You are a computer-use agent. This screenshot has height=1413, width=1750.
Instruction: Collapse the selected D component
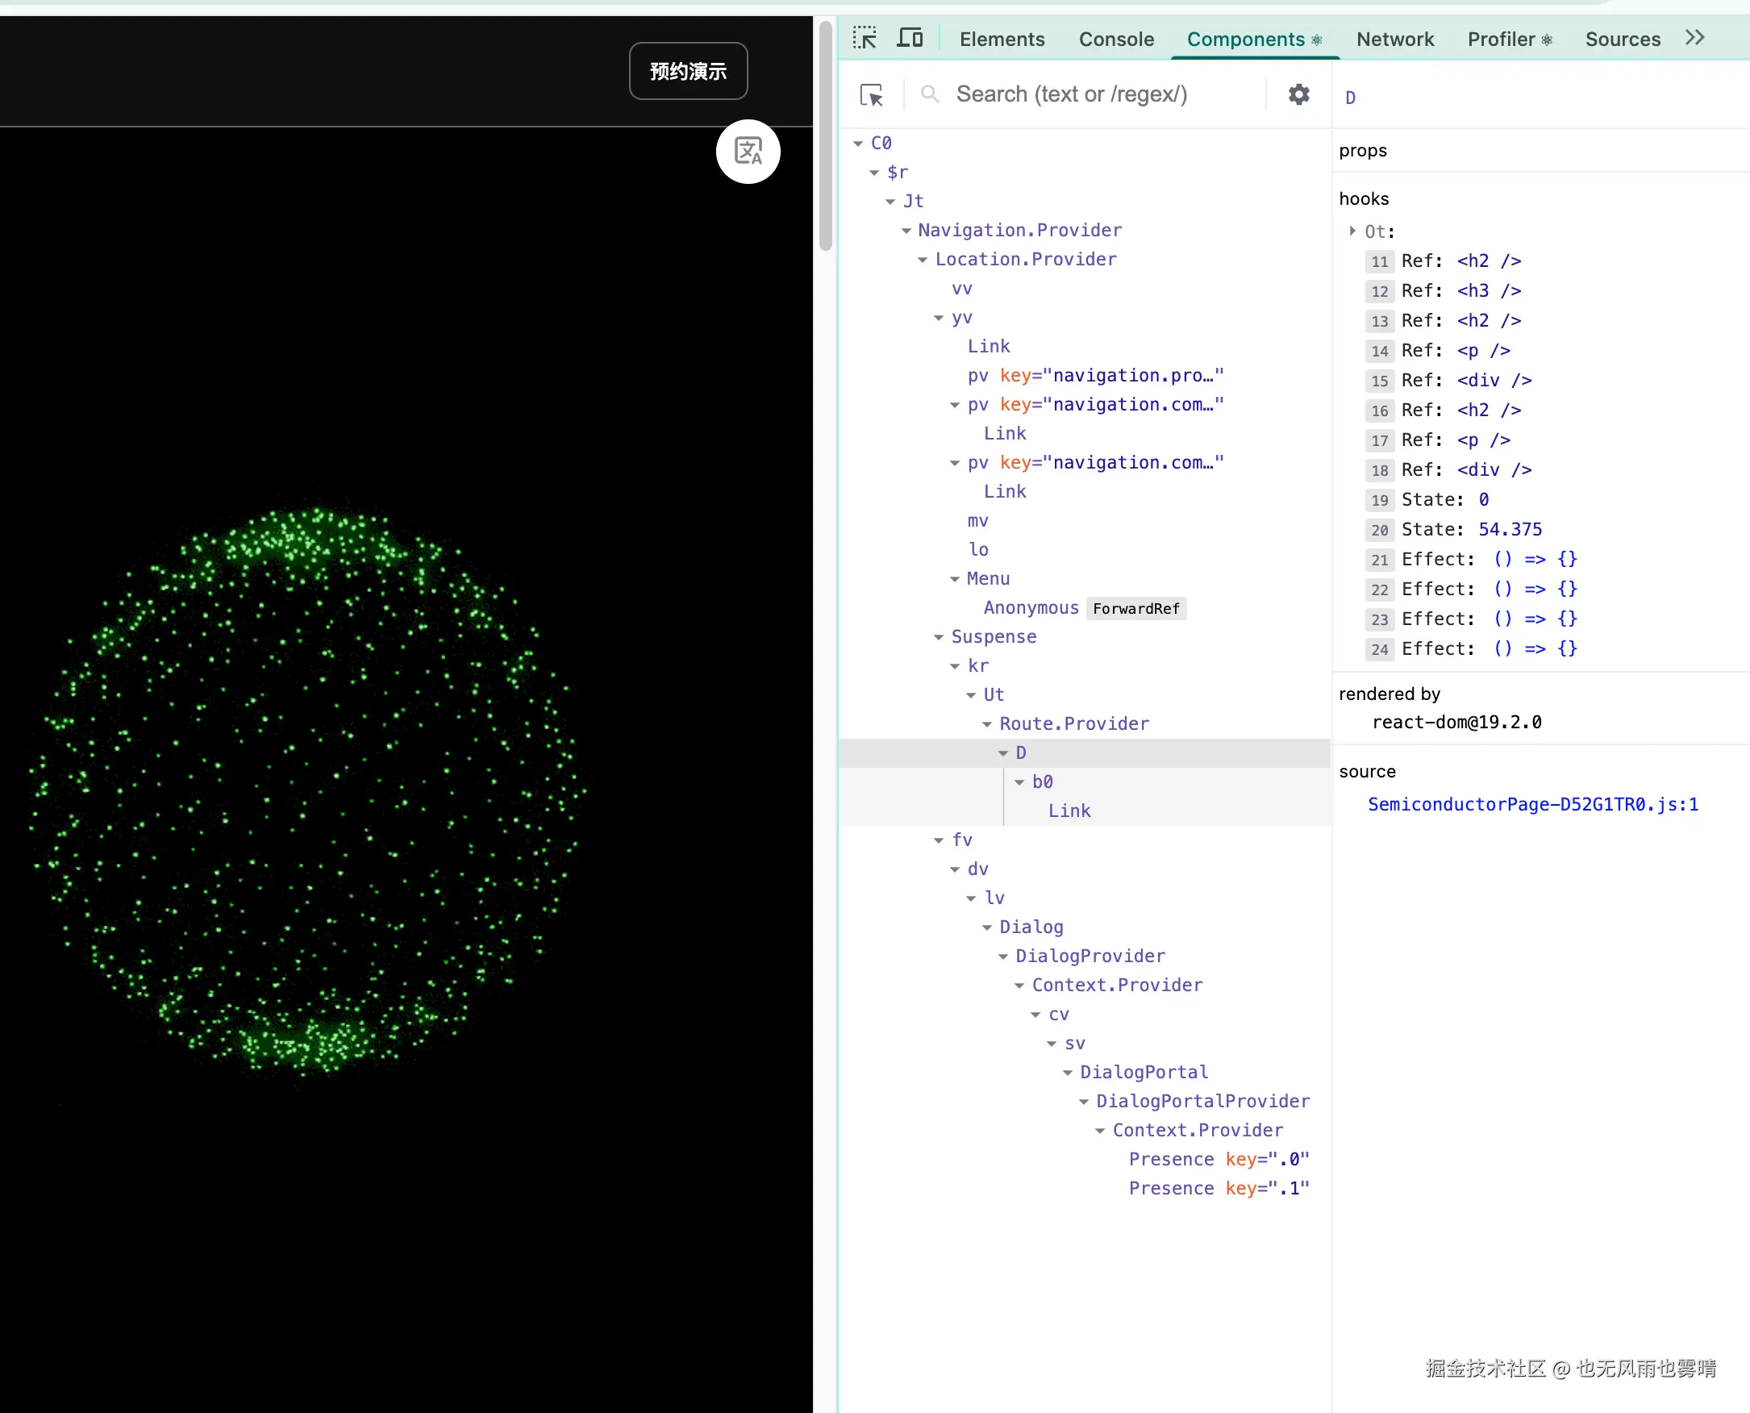point(1002,754)
